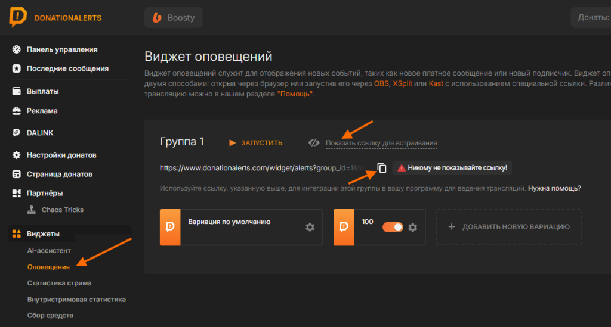Screen dimensions: 611x327
Task: Click the OBS link in description
Action: pos(381,83)
